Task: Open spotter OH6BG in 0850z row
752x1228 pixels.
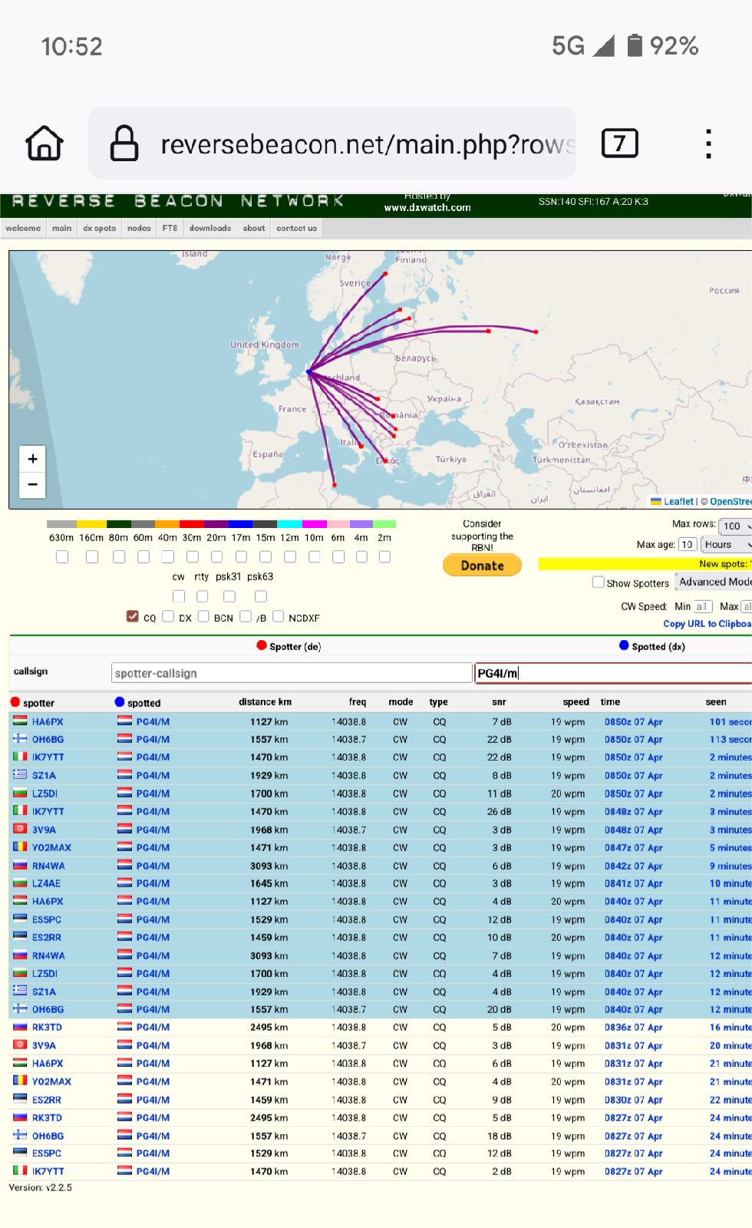Action: pos(48,739)
